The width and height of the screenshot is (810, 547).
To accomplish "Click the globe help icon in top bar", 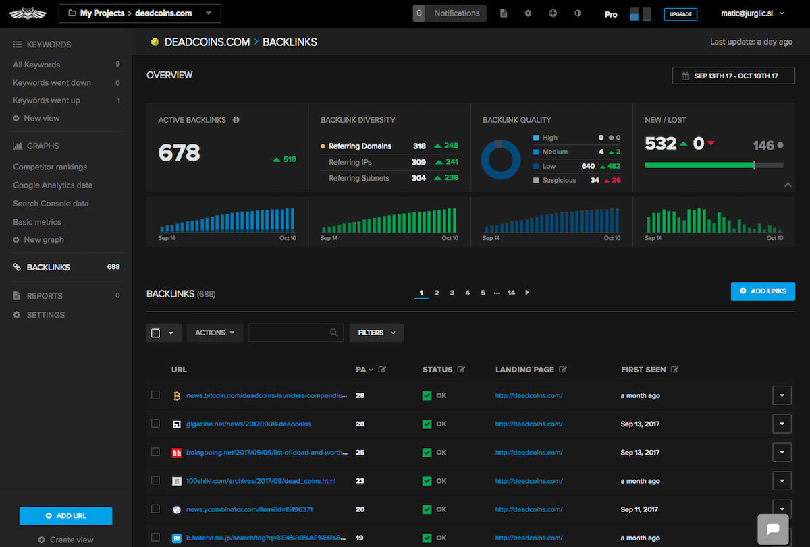I will point(553,13).
